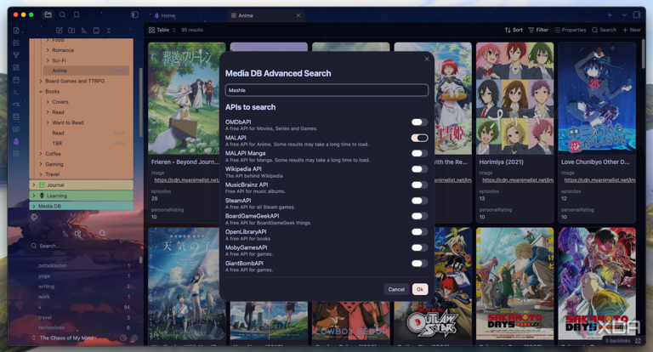The image size is (653, 352).
Task: Enable the GiantBombAPI toggle
Action: [x=419, y=264]
